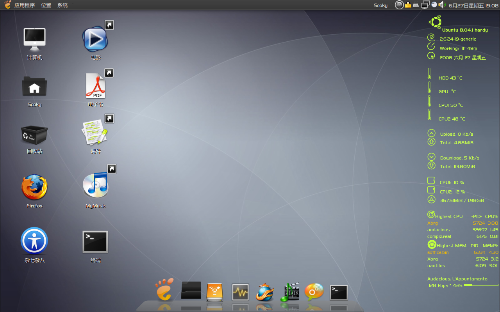Click the 'Audacious: L'Appuntamento' track title

(x=457, y=279)
